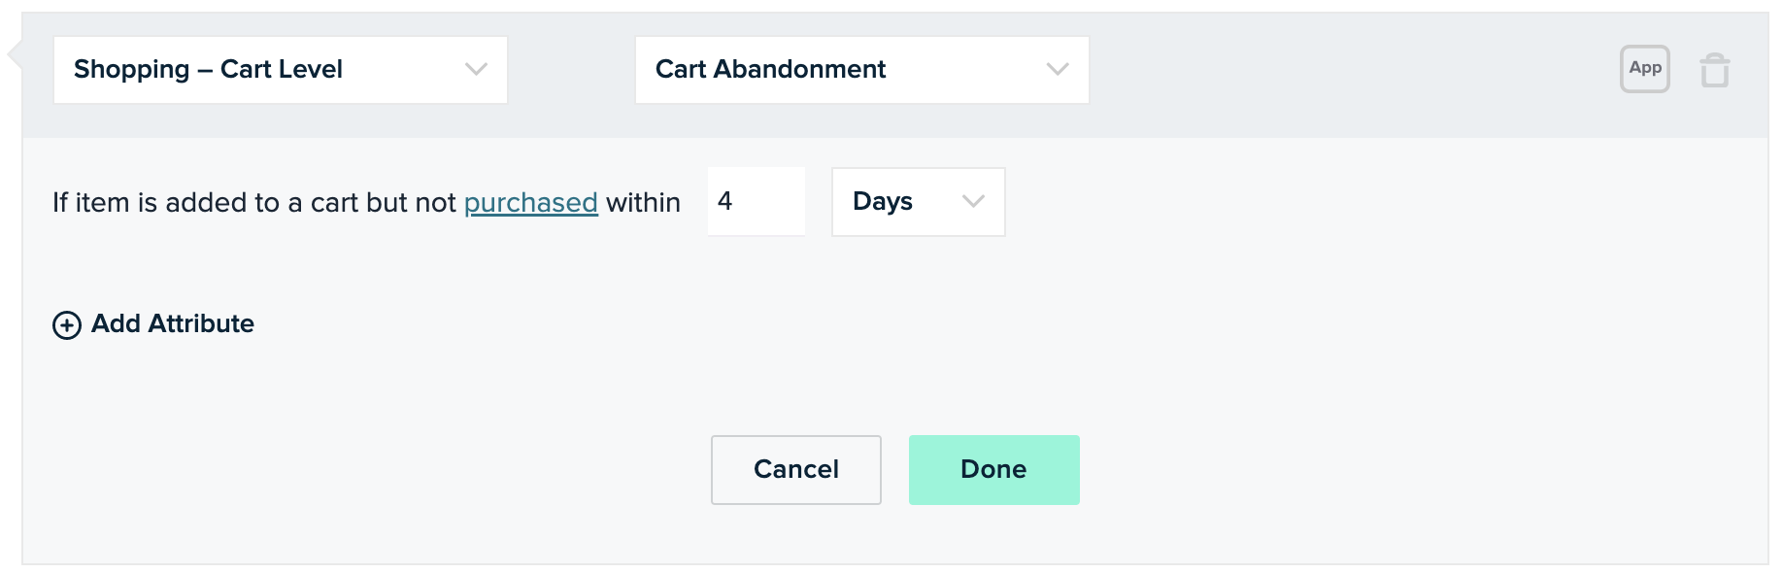Confirm the rule with the Done button
The height and width of the screenshot is (573, 1783).
click(994, 470)
